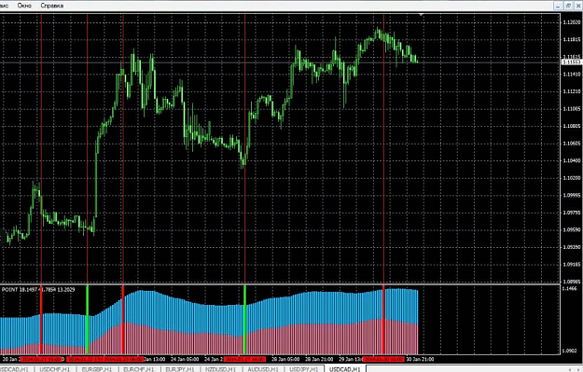Click the current price label 1.11553
The height and width of the screenshot is (372, 583).
coord(572,62)
